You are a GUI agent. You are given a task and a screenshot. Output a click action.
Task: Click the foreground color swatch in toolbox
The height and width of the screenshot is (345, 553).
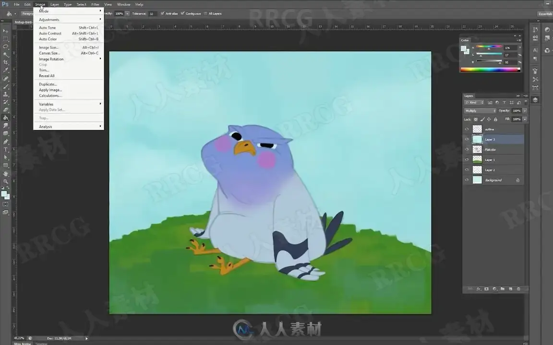coord(4,194)
